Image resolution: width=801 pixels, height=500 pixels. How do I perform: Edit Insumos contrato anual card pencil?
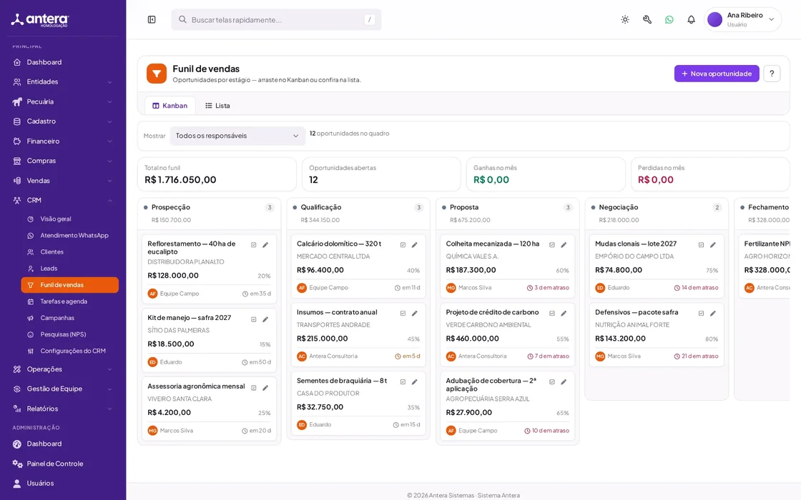click(415, 314)
